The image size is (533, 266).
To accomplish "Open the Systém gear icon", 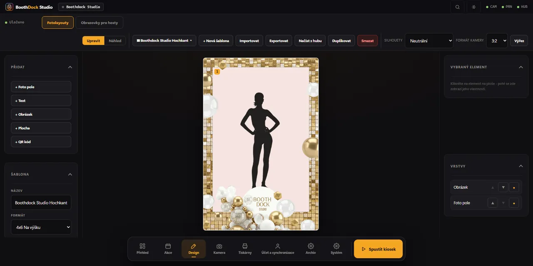I will click(x=336, y=246).
